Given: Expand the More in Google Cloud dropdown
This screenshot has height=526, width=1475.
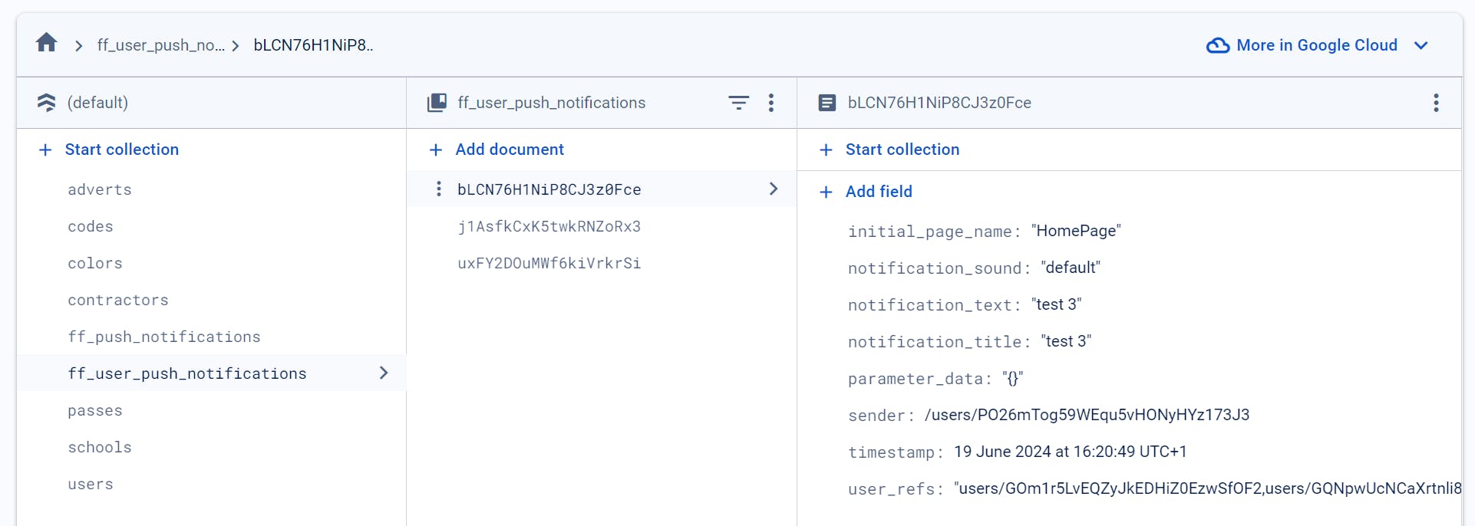Looking at the screenshot, I should [1421, 45].
